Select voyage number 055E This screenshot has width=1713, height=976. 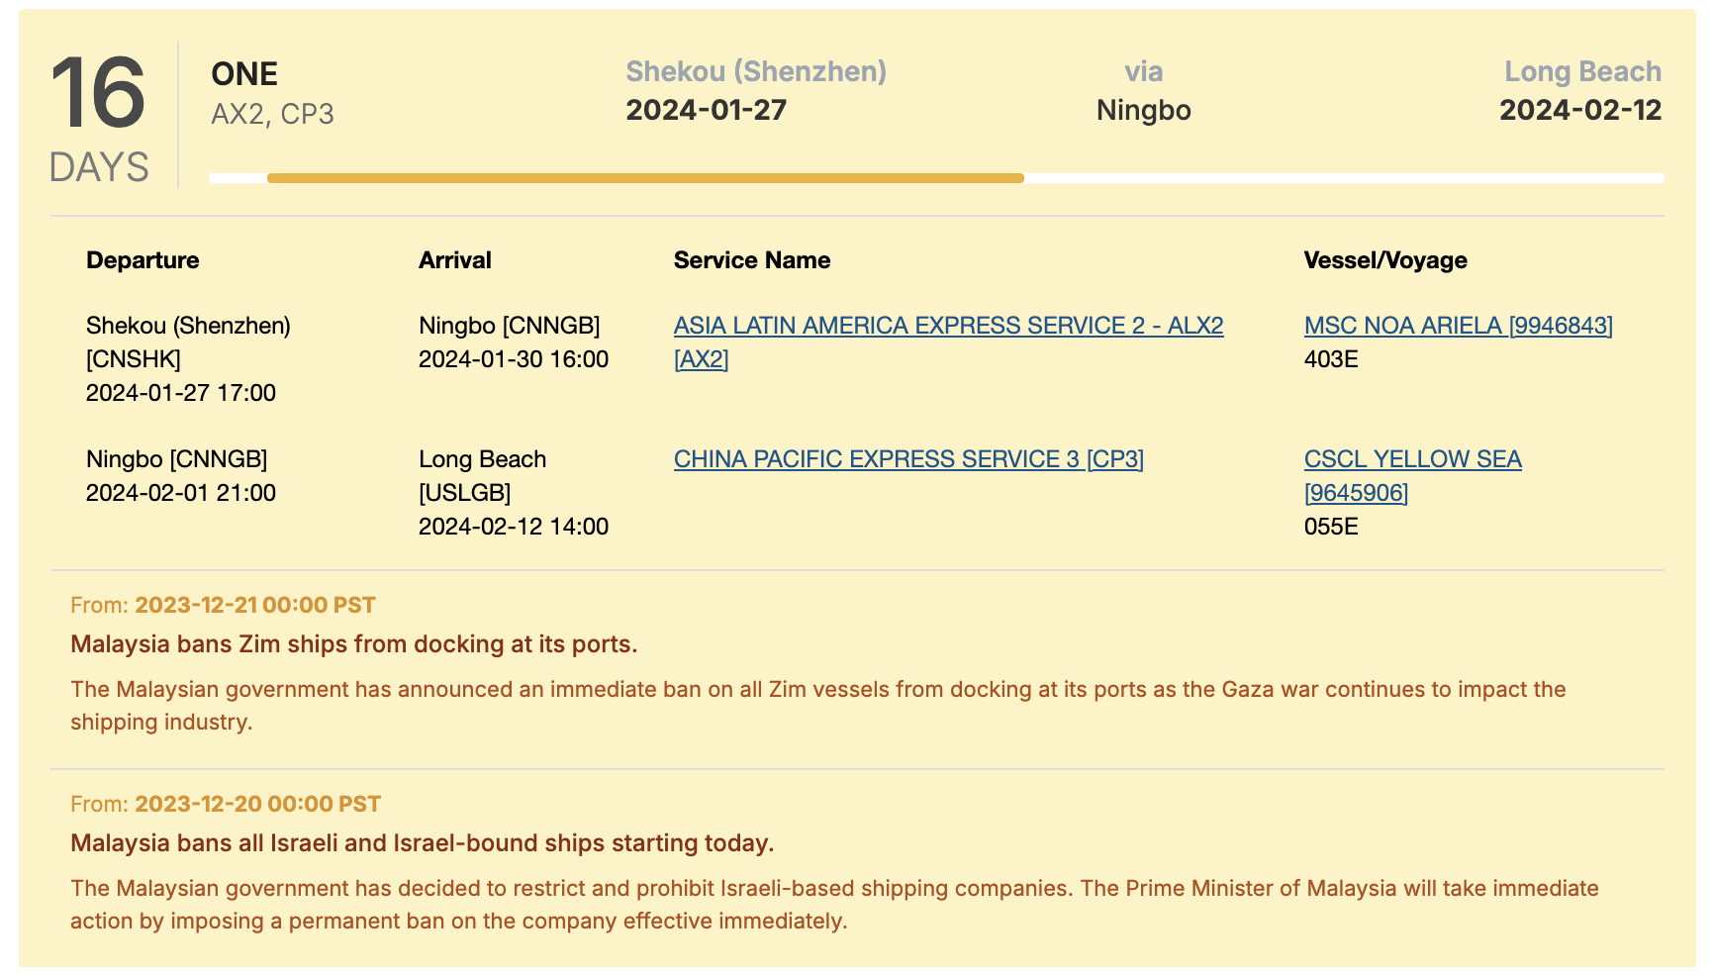pos(1331,527)
